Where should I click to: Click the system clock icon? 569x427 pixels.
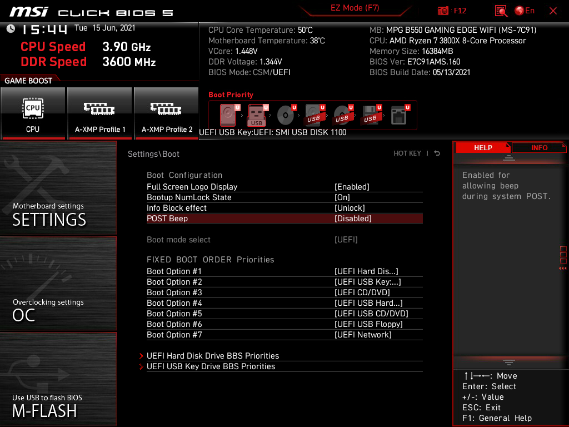point(11,28)
